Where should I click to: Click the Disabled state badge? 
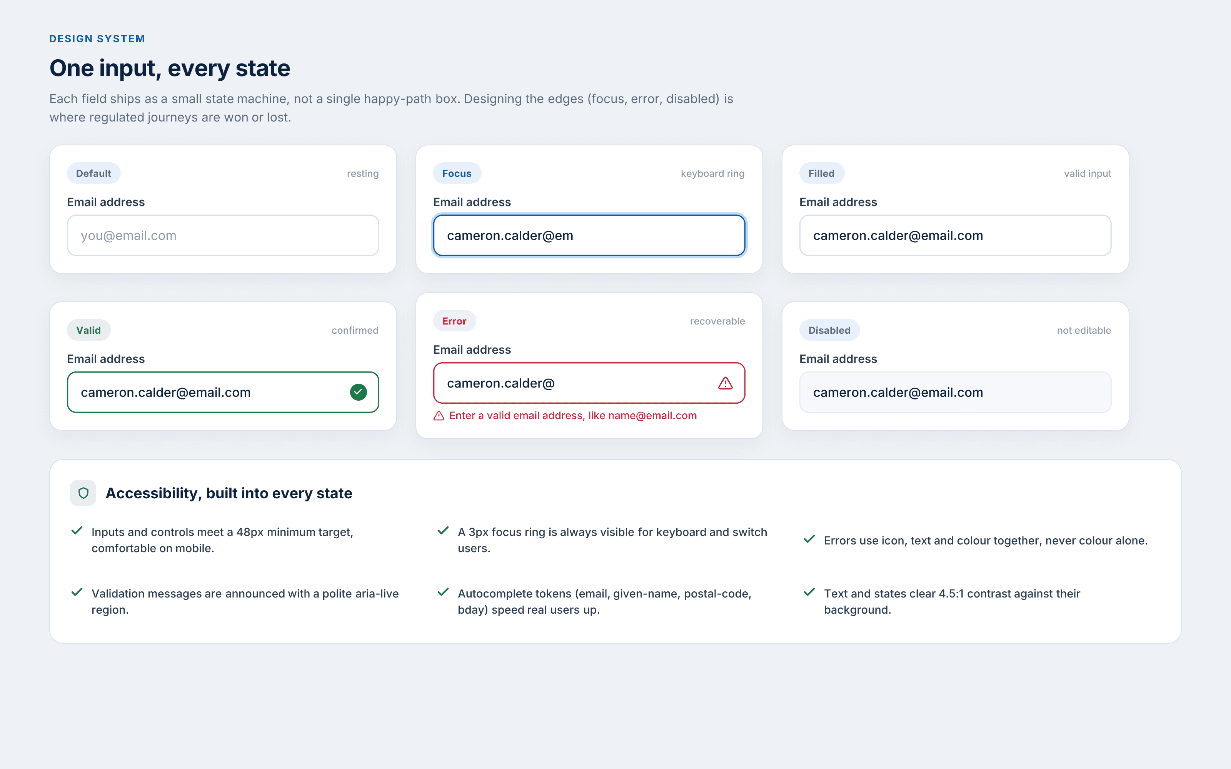(x=829, y=330)
